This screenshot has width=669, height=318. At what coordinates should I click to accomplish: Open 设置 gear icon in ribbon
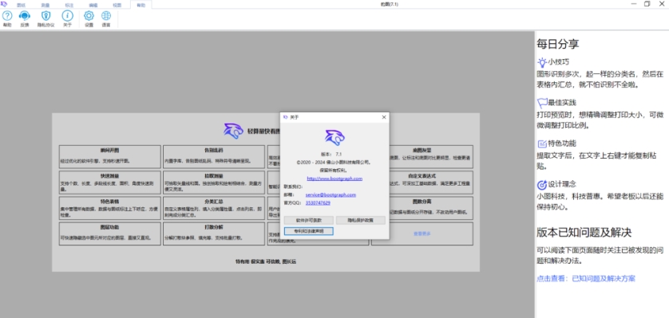coord(89,16)
